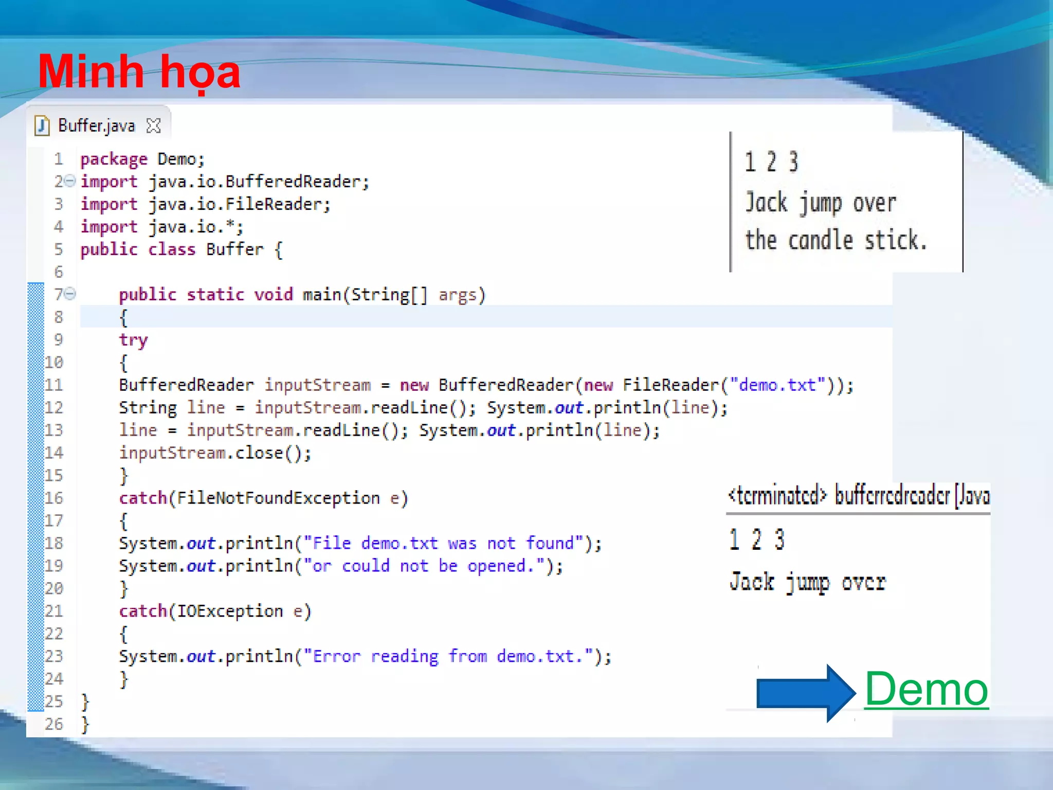Close the Buffer.java editor tab

click(153, 125)
